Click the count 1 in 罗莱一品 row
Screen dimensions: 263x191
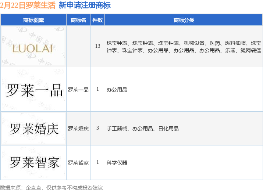coord(97,89)
